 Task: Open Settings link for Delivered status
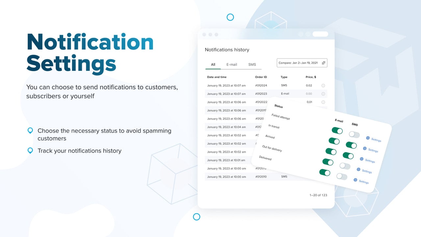pos(363,182)
